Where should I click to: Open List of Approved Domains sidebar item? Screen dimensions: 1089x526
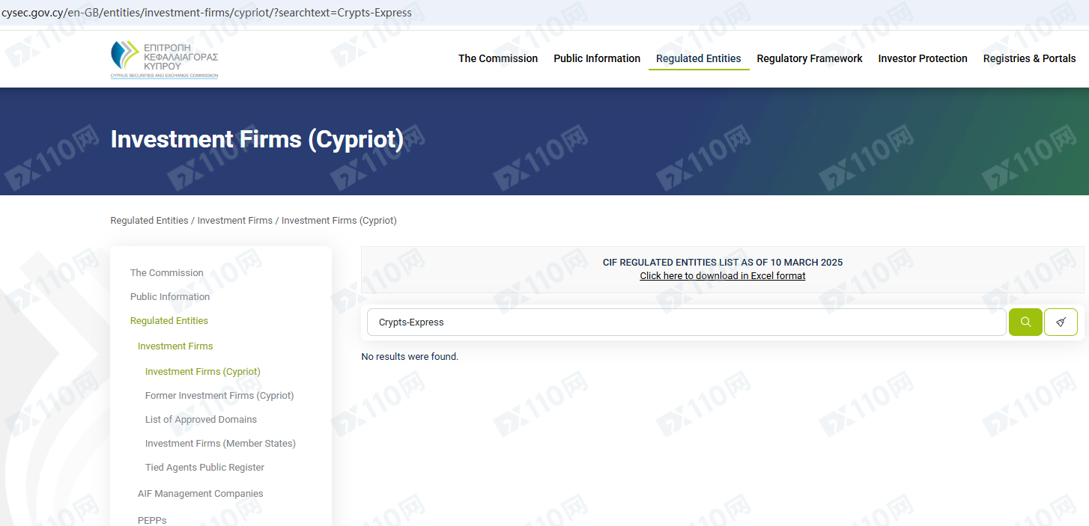pyautogui.click(x=201, y=420)
